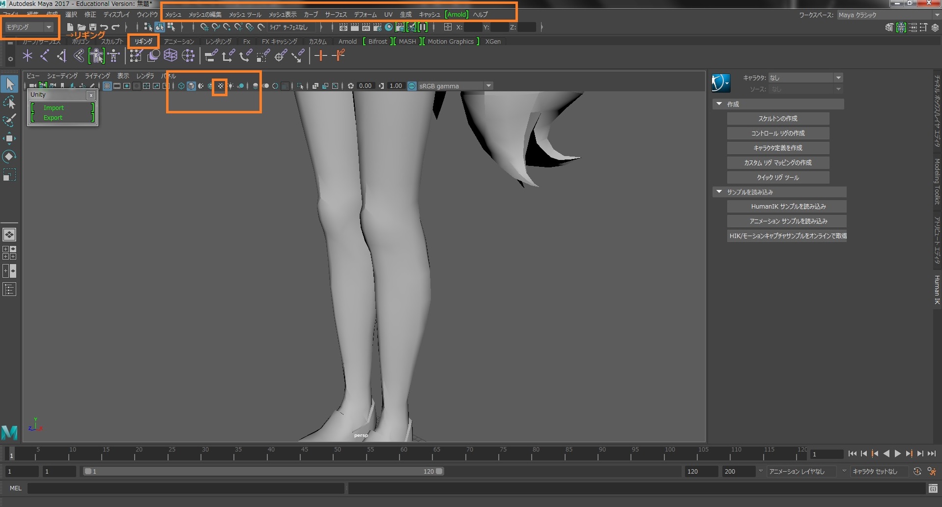Click the Redo arrow in status line
This screenshot has width=942, height=507.
tap(115, 27)
